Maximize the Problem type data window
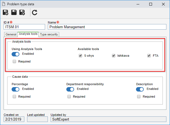 point(151,4)
